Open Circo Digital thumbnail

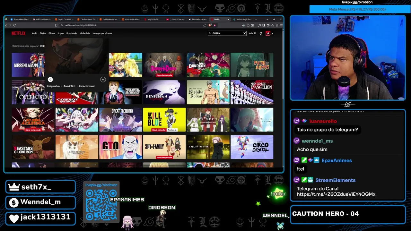(x=252, y=147)
